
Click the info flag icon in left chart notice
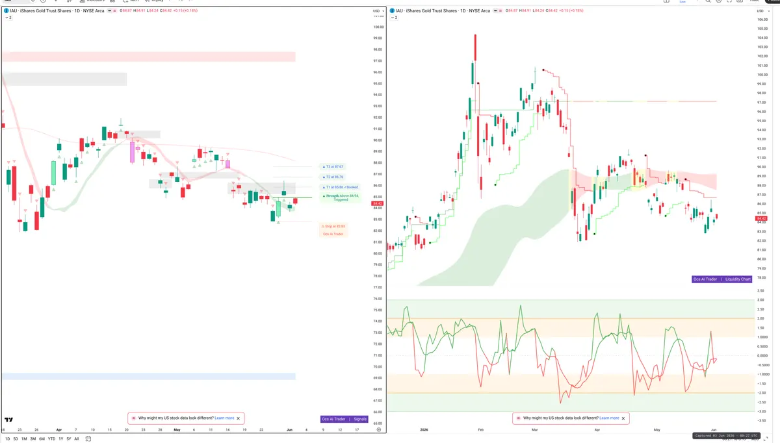pos(133,418)
